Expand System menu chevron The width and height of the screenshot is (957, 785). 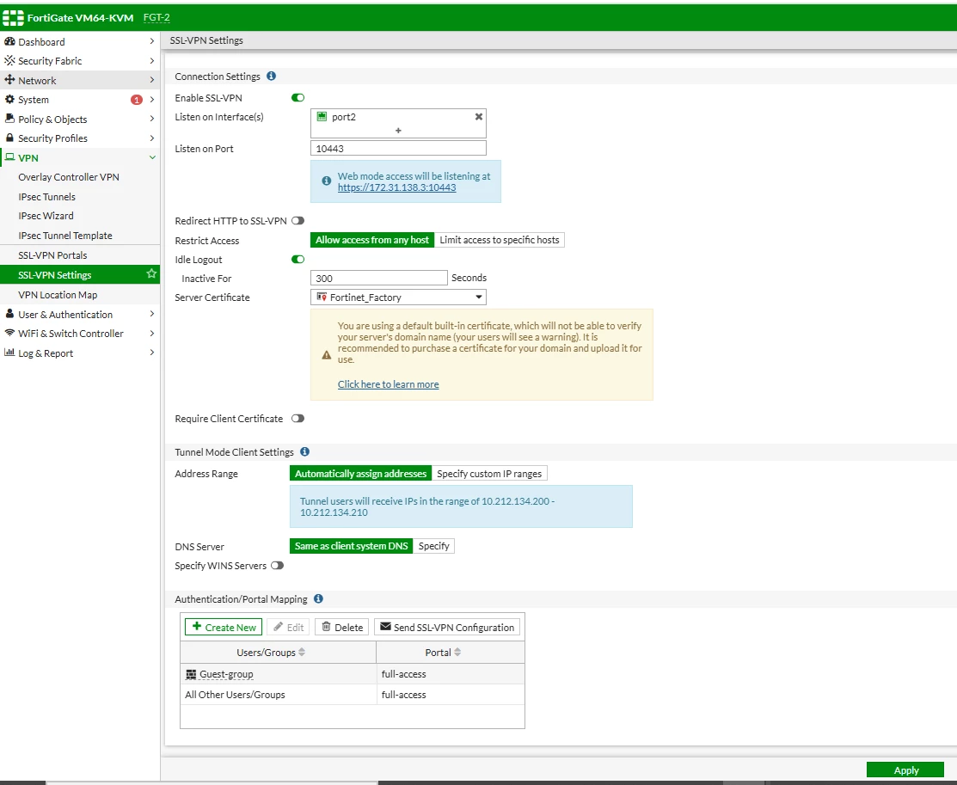(152, 100)
